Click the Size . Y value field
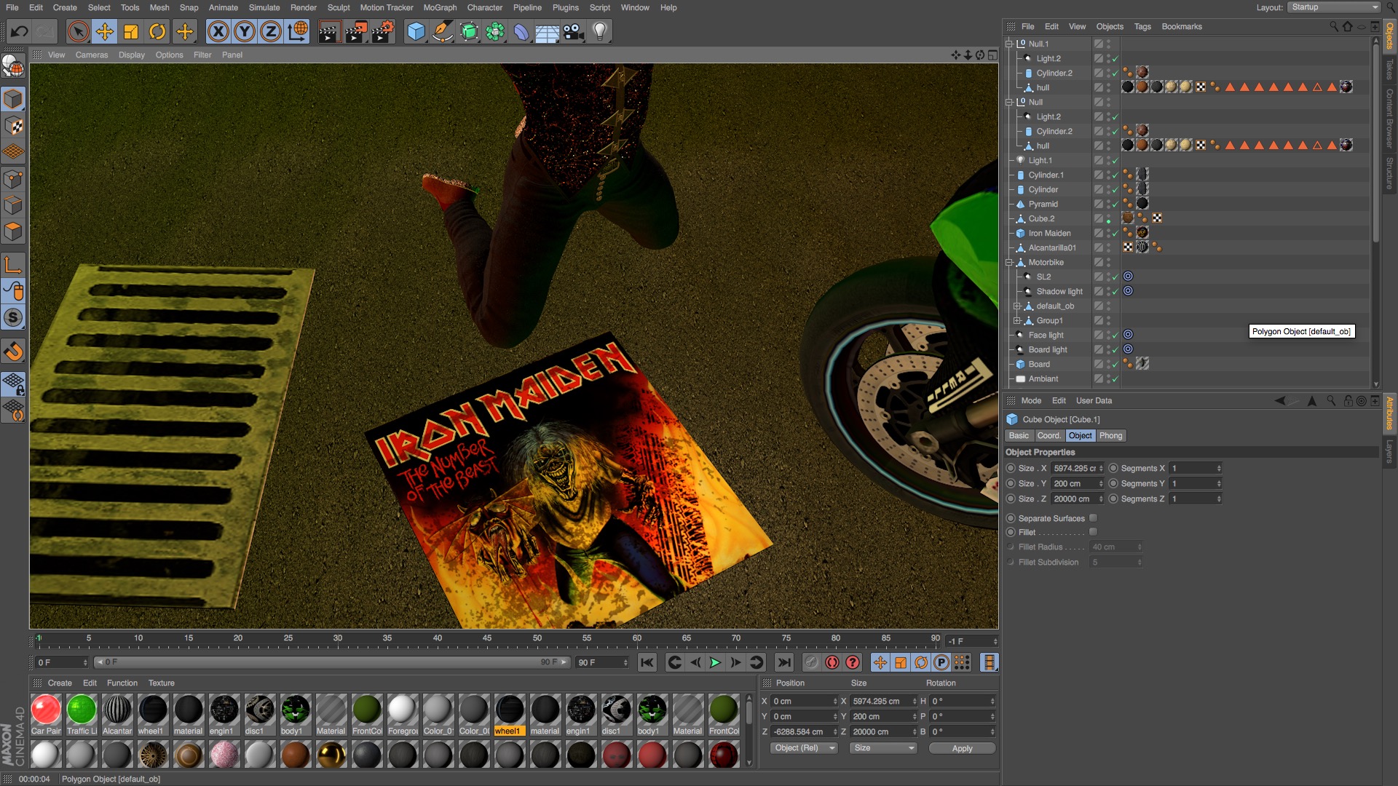Screen dimensions: 1398x786 (1074, 483)
